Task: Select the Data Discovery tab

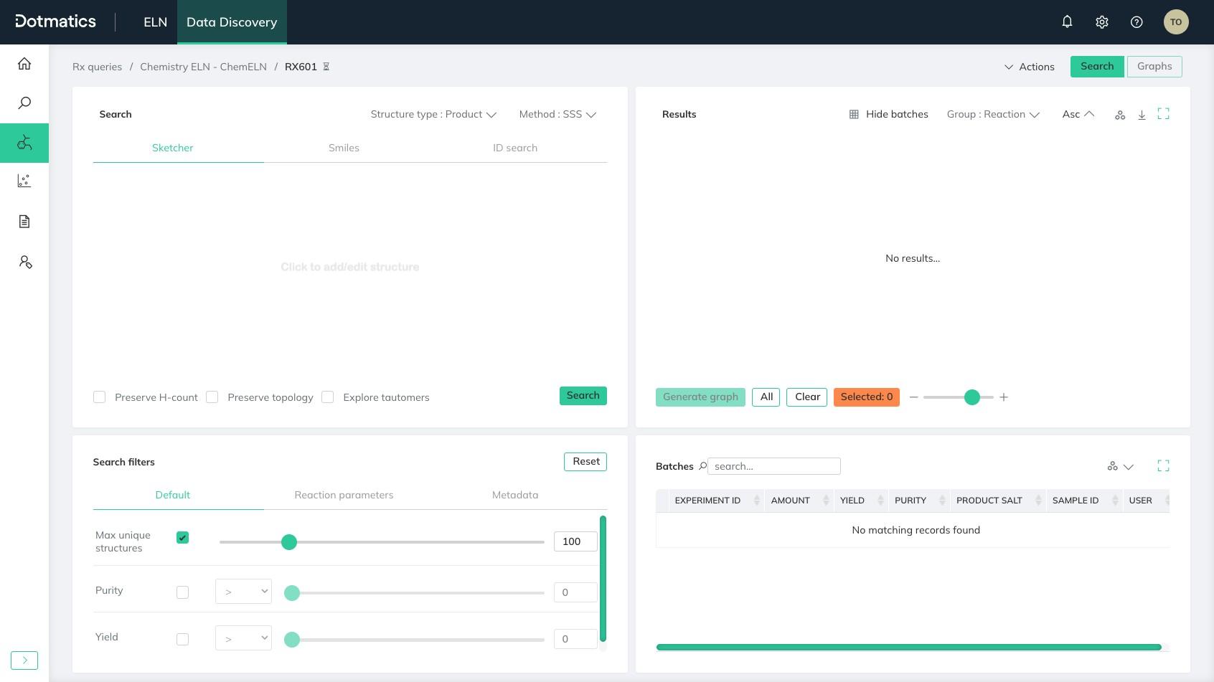Action: [232, 22]
